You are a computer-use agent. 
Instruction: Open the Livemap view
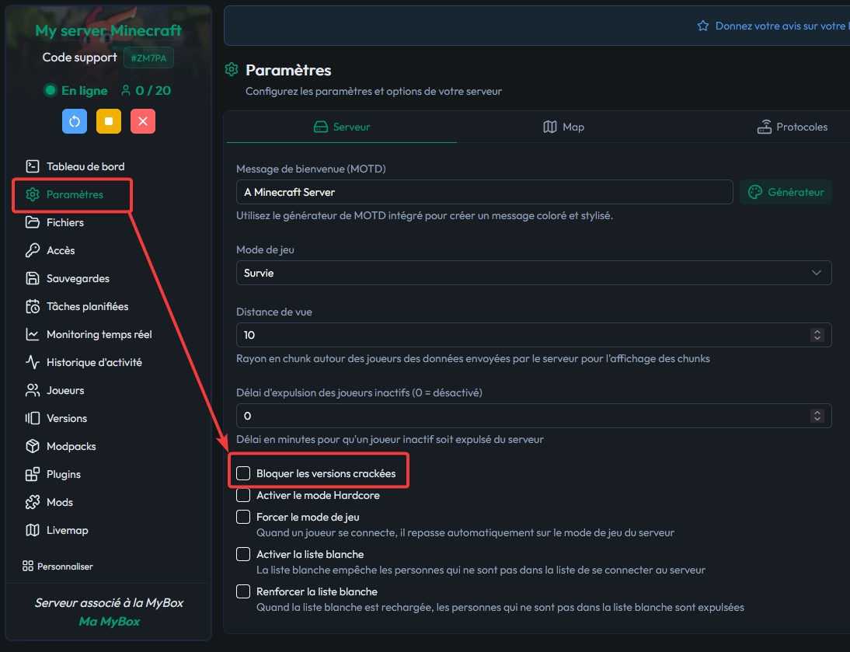pos(67,530)
